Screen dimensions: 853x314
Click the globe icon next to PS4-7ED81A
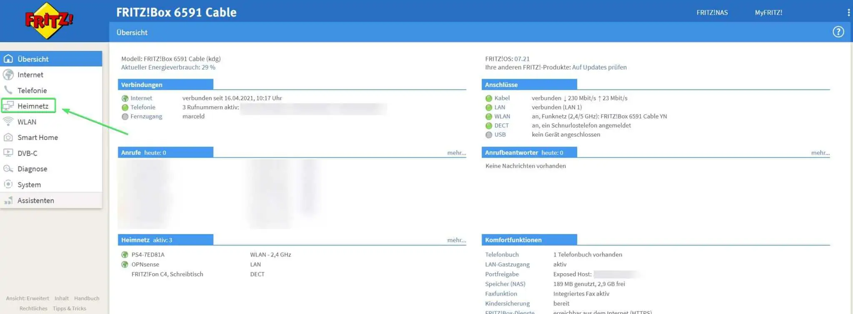point(125,254)
